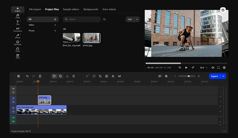Delete the selected clip with trash icon

coord(40,76)
